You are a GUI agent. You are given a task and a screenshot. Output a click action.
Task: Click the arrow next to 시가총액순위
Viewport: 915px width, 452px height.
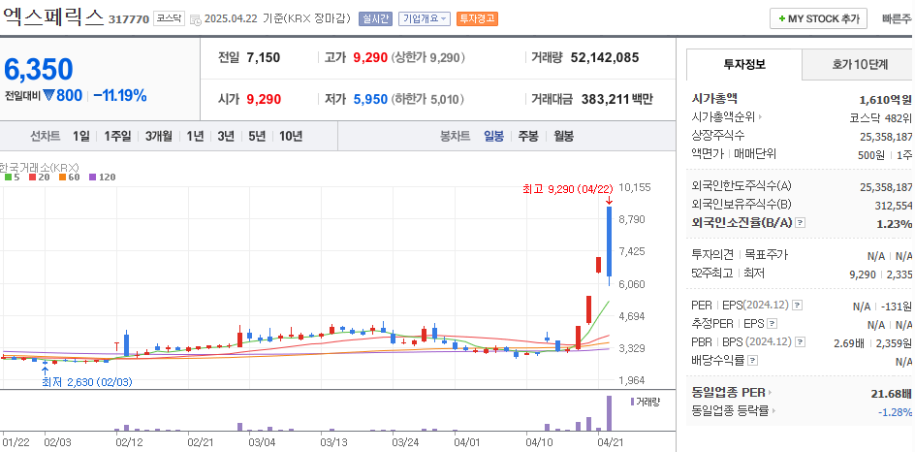pos(760,117)
